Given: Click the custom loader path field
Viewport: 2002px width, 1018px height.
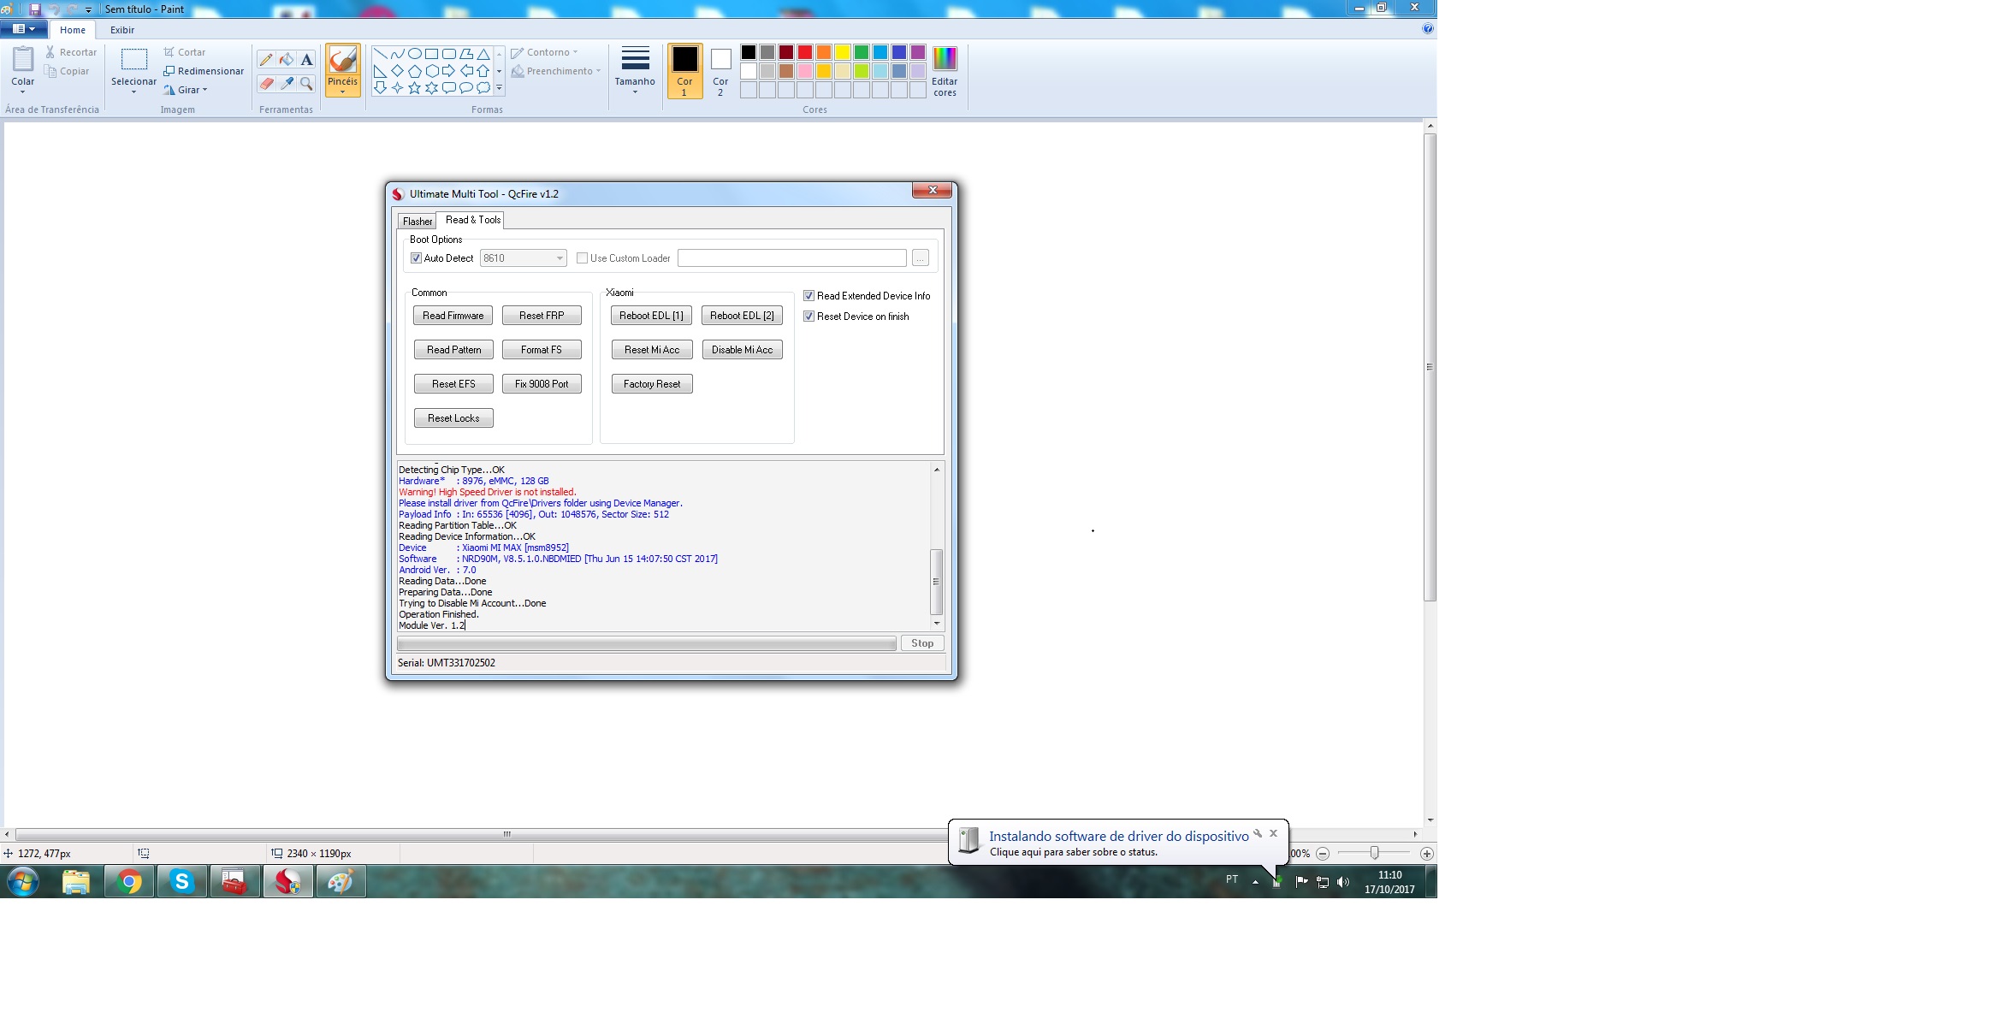Looking at the screenshot, I should click(x=791, y=258).
